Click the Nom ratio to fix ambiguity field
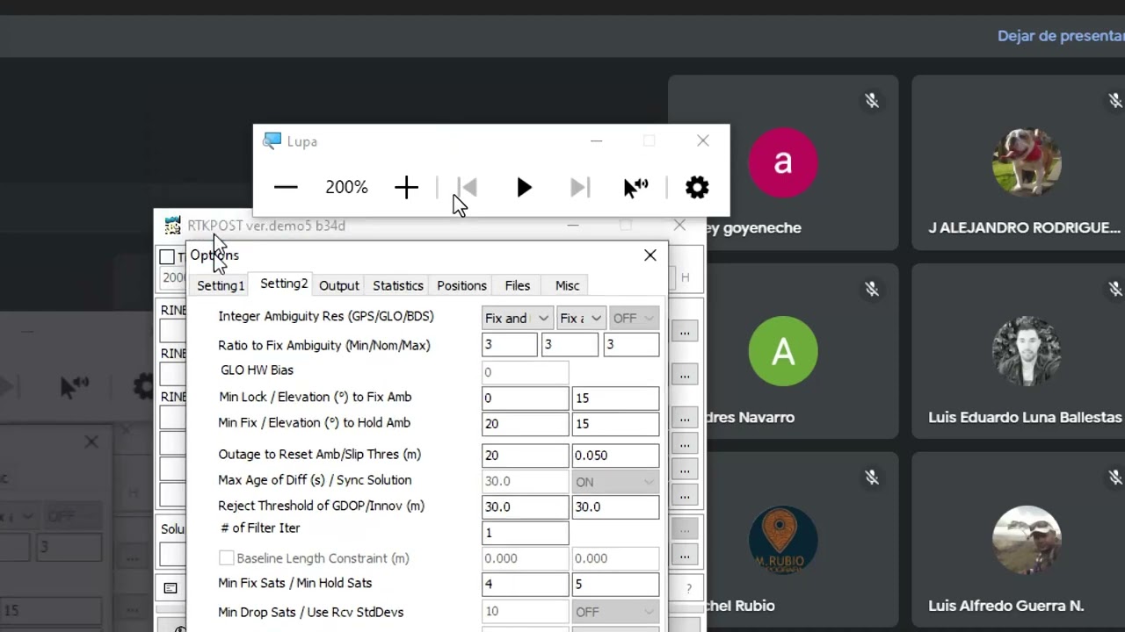The image size is (1125, 632). pos(570,345)
